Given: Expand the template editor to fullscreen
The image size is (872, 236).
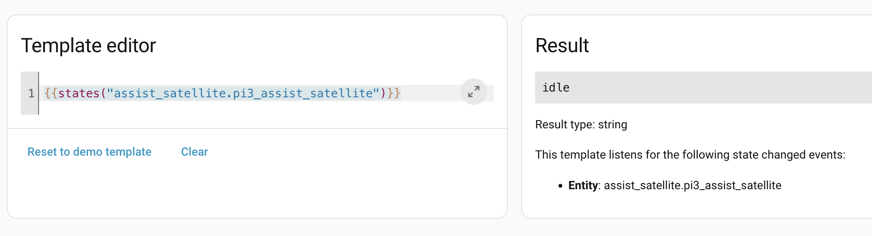Looking at the screenshot, I should 473,92.
